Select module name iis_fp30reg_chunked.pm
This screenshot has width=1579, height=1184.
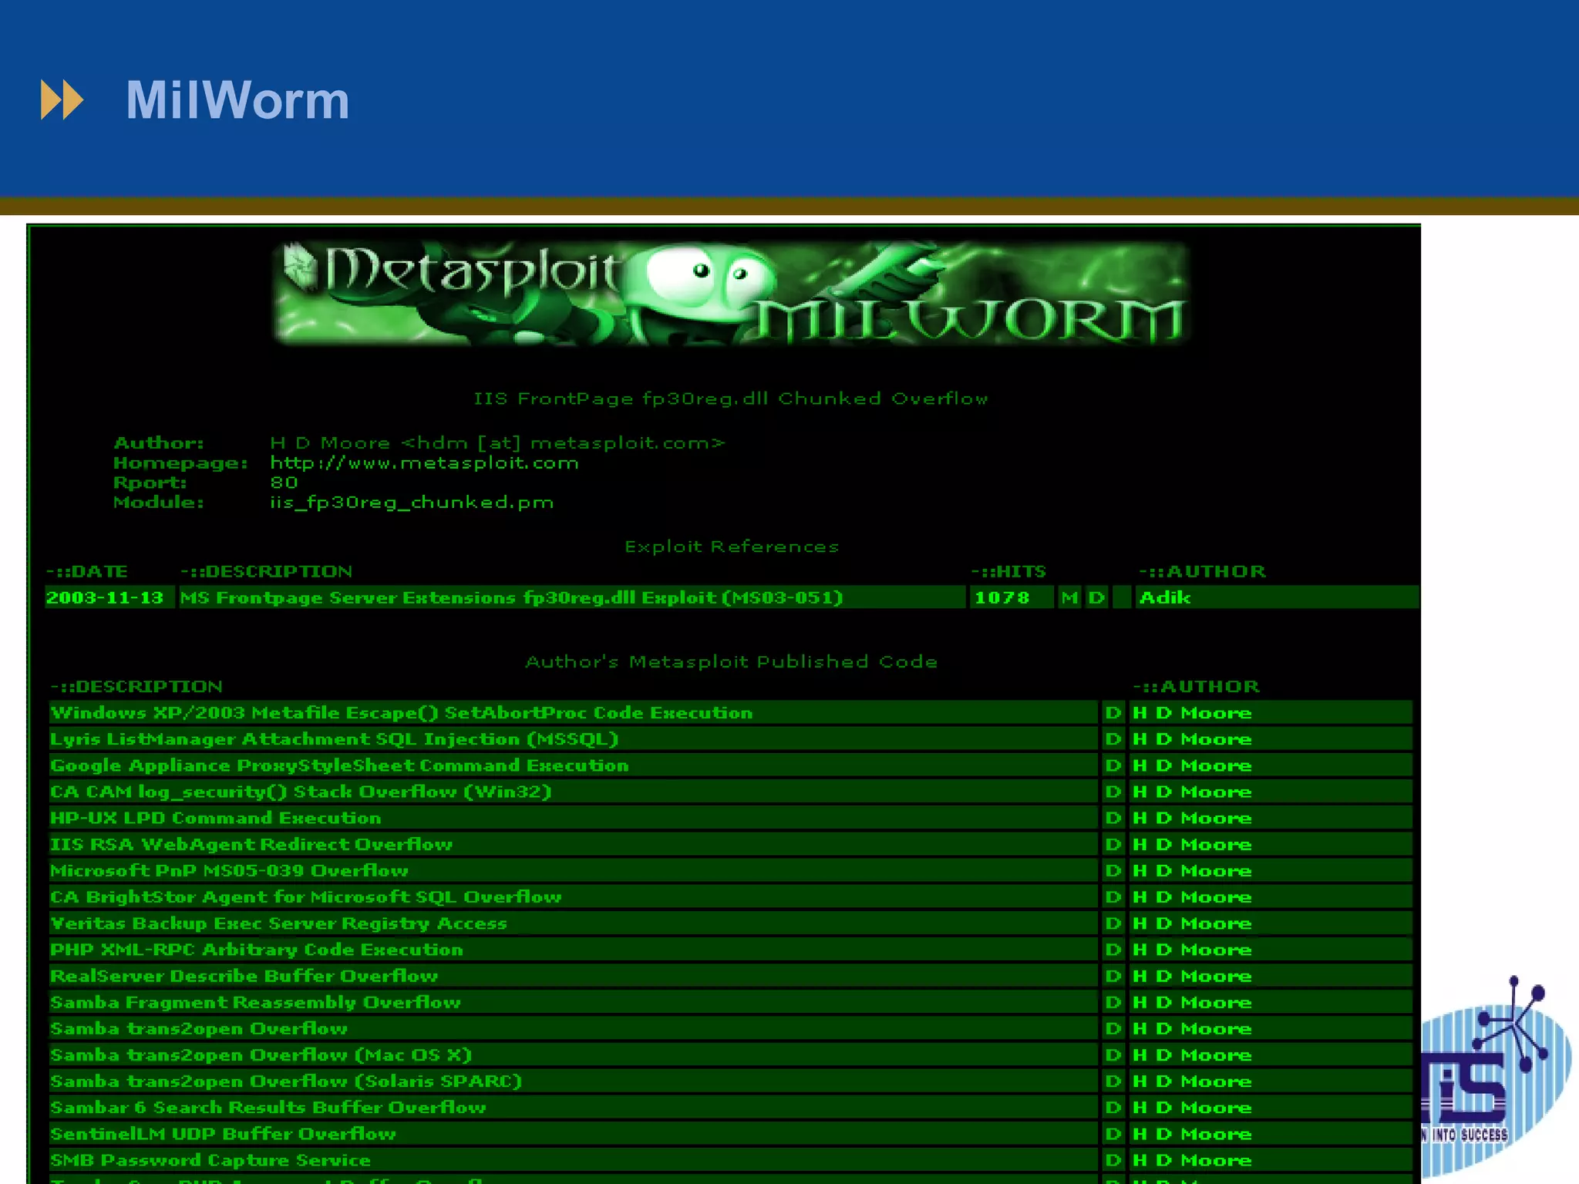coord(412,503)
